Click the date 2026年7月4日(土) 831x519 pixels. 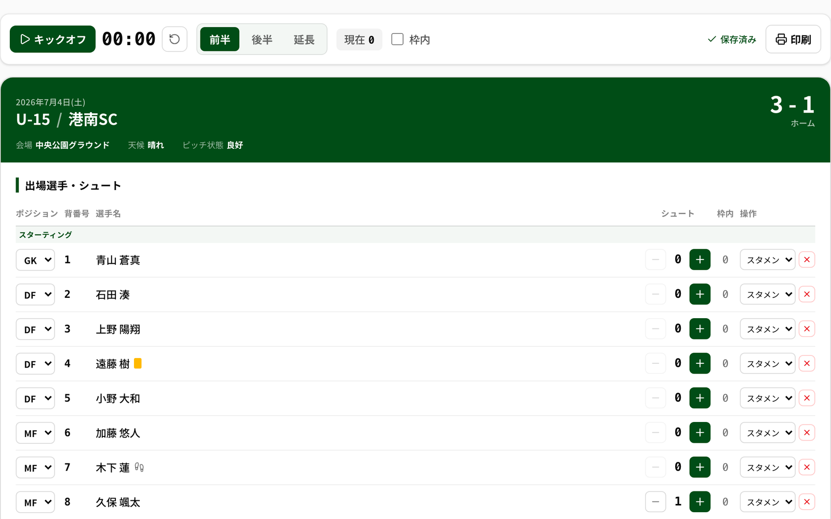[50, 102]
